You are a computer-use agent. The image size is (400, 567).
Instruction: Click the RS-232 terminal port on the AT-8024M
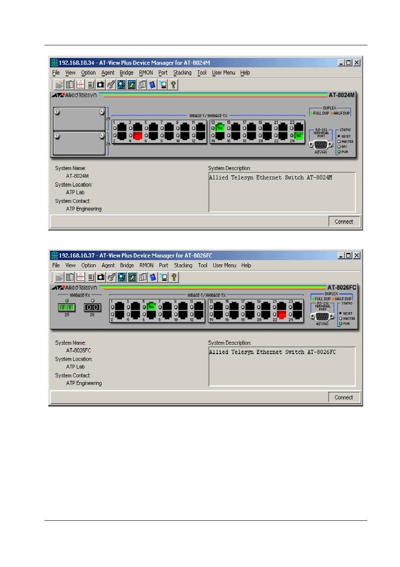(x=321, y=145)
